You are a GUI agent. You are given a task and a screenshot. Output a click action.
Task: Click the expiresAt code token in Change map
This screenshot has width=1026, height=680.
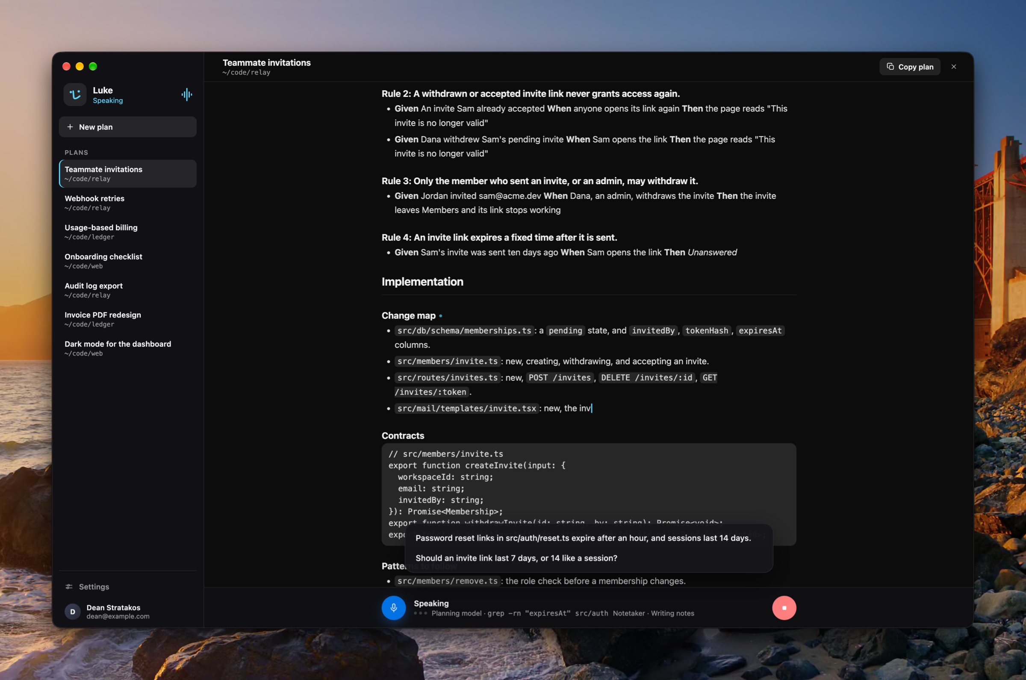(760, 330)
